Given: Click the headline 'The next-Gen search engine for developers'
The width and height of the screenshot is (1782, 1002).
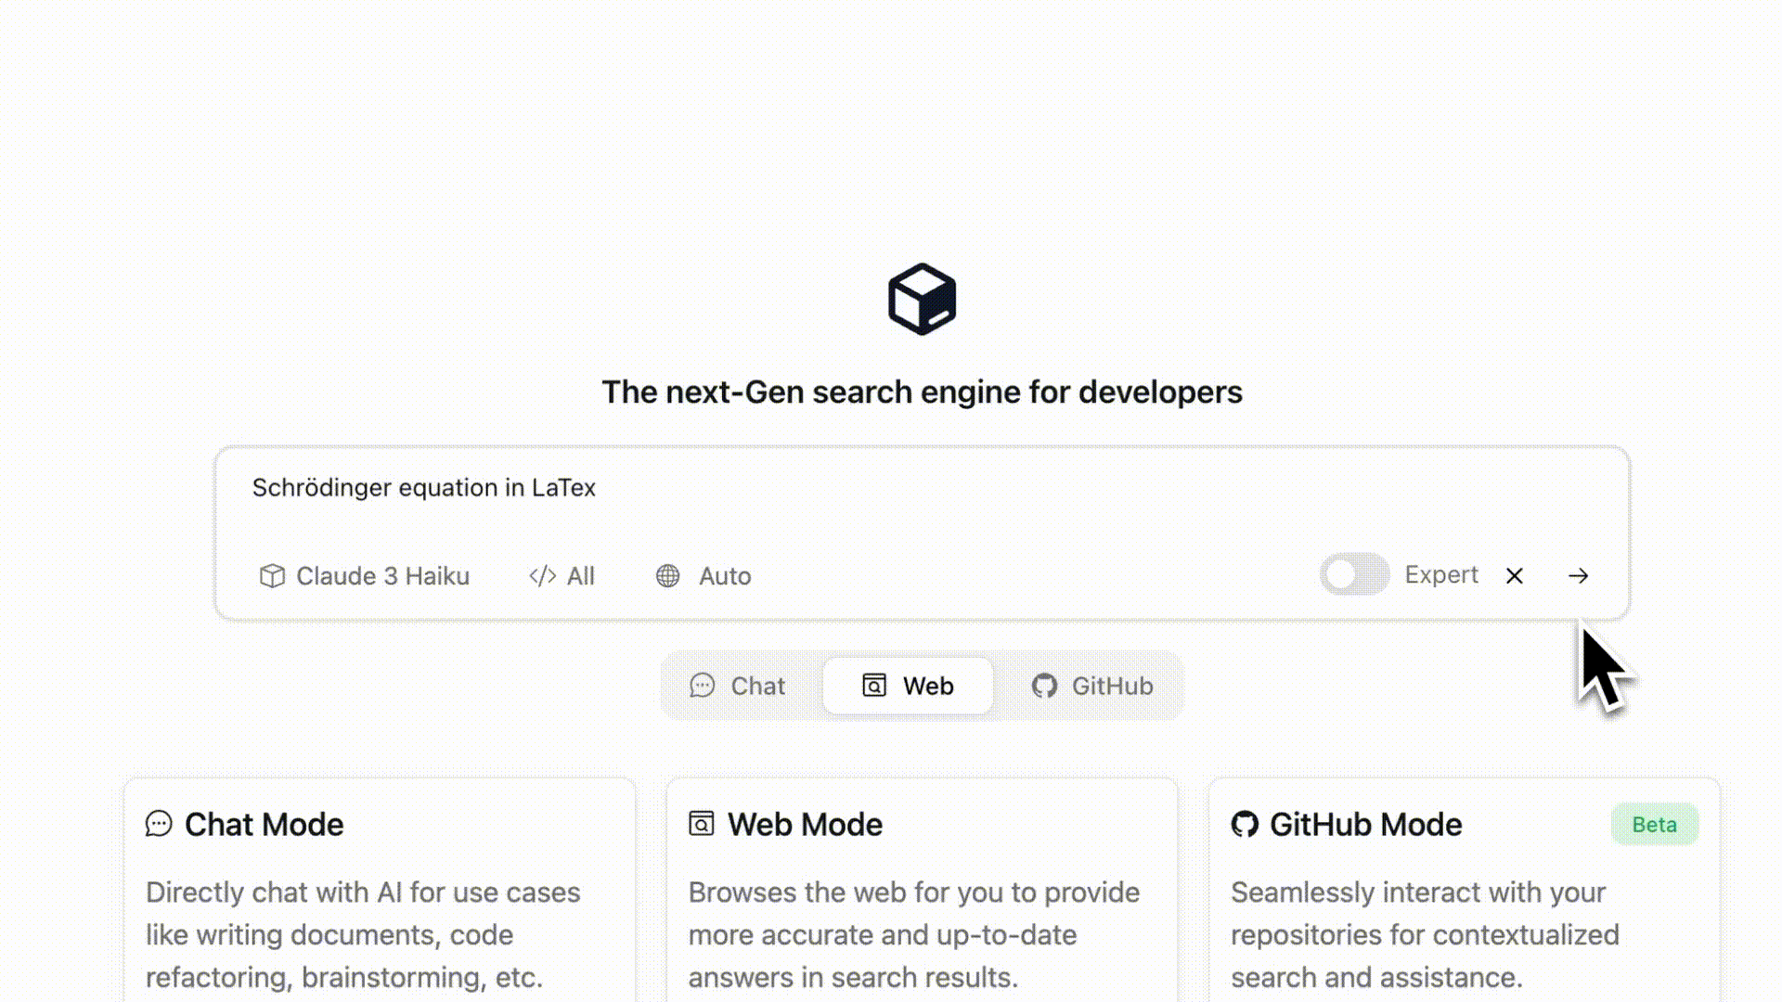Looking at the screenshot, I should tap(922, 392).
